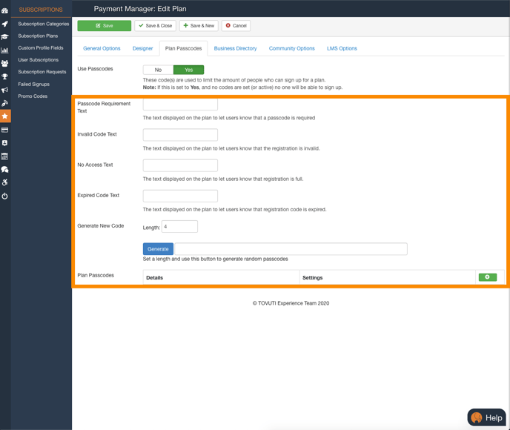The width and height of the screenshot is (510, 430).
Task: Click the rocket icon in sidebar
Action: click(5, 24)
